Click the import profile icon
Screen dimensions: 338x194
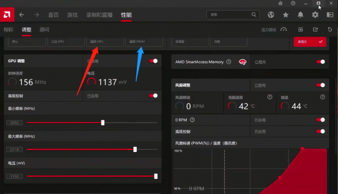coord(301,30)
